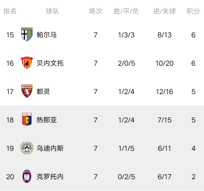
Task: Click the 进/失球 column header
Action: 164,11
